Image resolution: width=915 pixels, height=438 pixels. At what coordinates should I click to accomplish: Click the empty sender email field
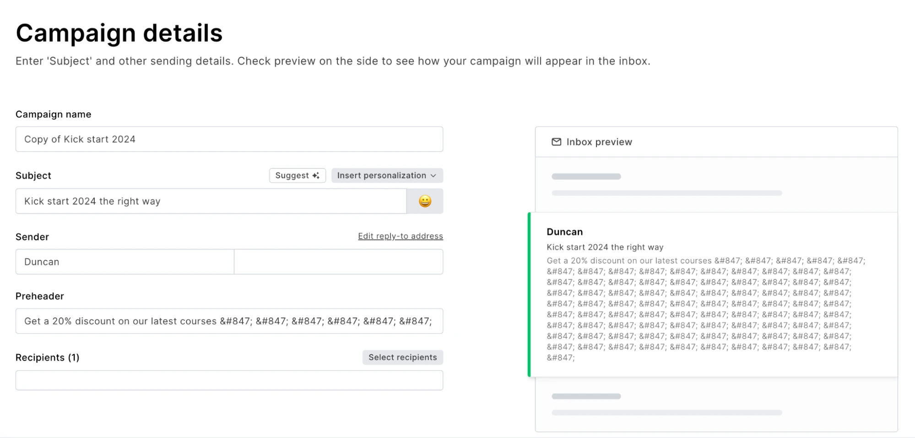click(x=338, y=262)
